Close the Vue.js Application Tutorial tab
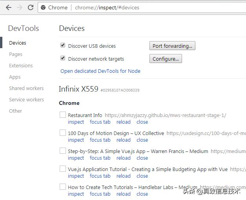This screenshot has height=200, width=246. tap(142, 176)
